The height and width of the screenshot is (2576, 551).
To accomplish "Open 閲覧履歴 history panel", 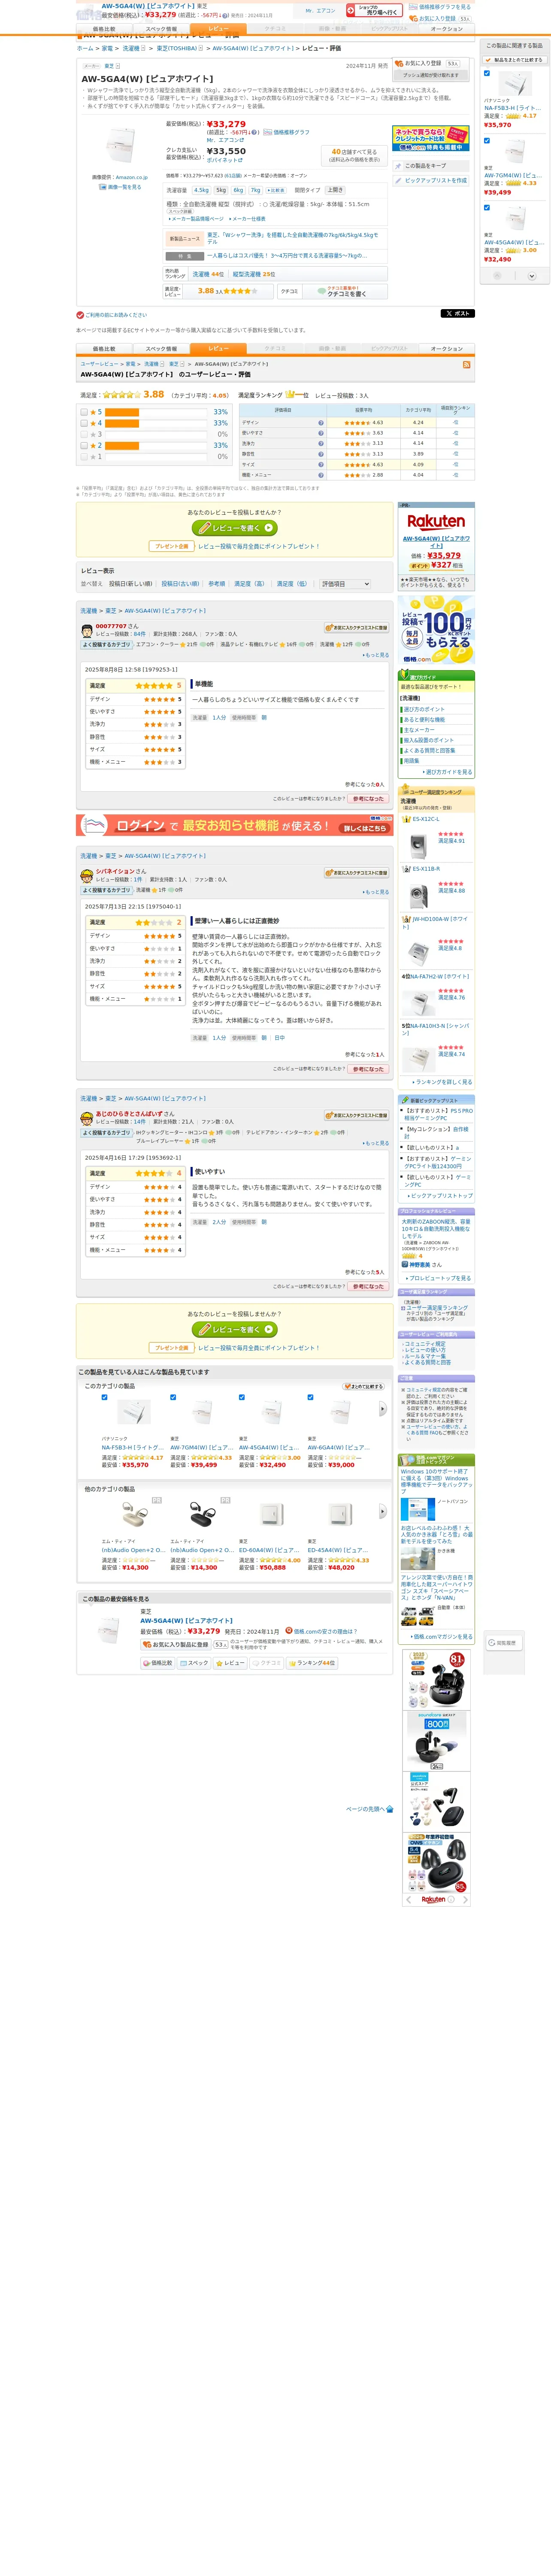I will click(503, 1642).
